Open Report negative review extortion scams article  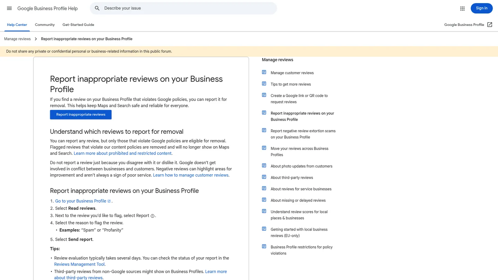pos(303,134)
